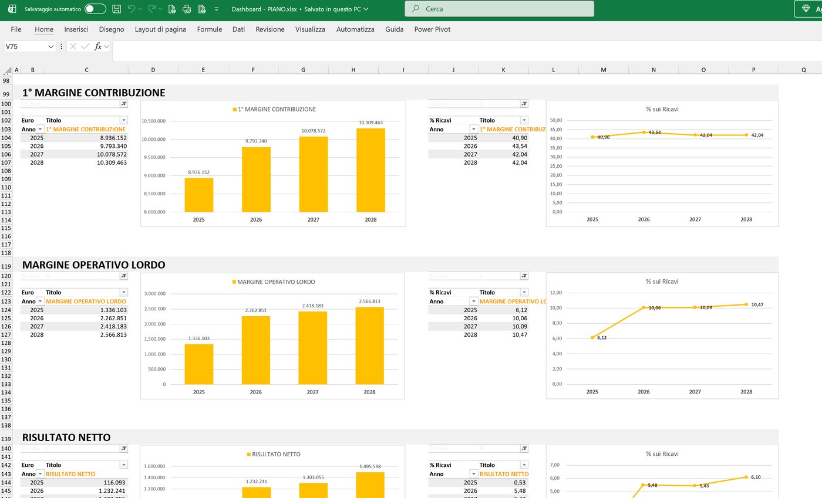Click the Select All corner triangle
The height and width of the screenshot is (498, 822).
point(8,70)
